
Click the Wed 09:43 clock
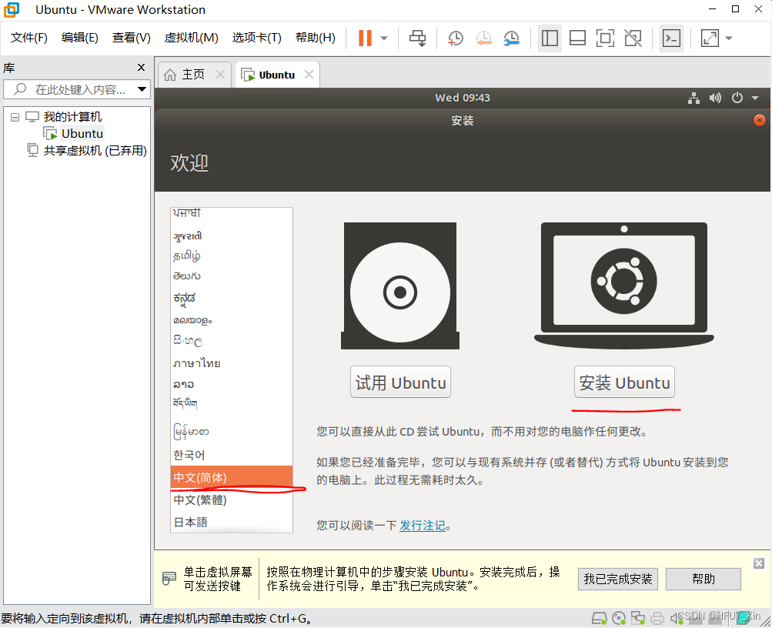point(463,98)
